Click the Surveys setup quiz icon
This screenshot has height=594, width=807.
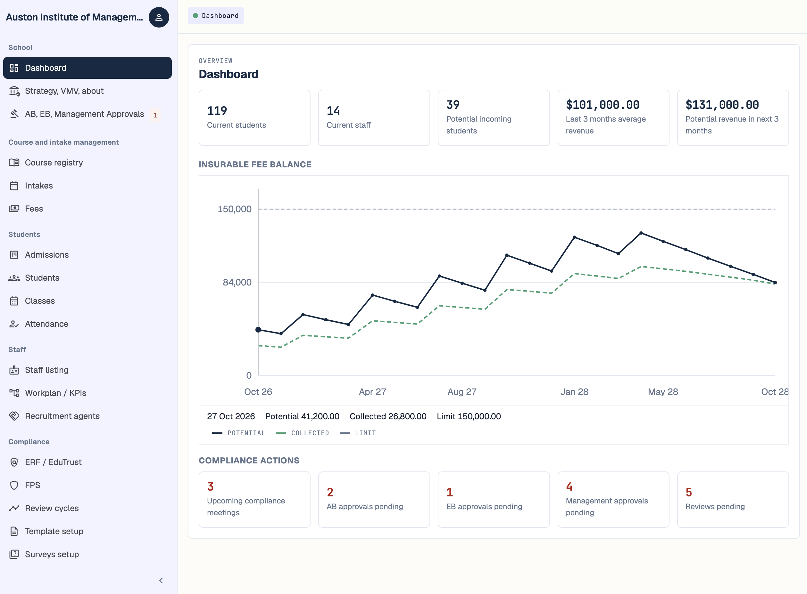coord(14,554)
